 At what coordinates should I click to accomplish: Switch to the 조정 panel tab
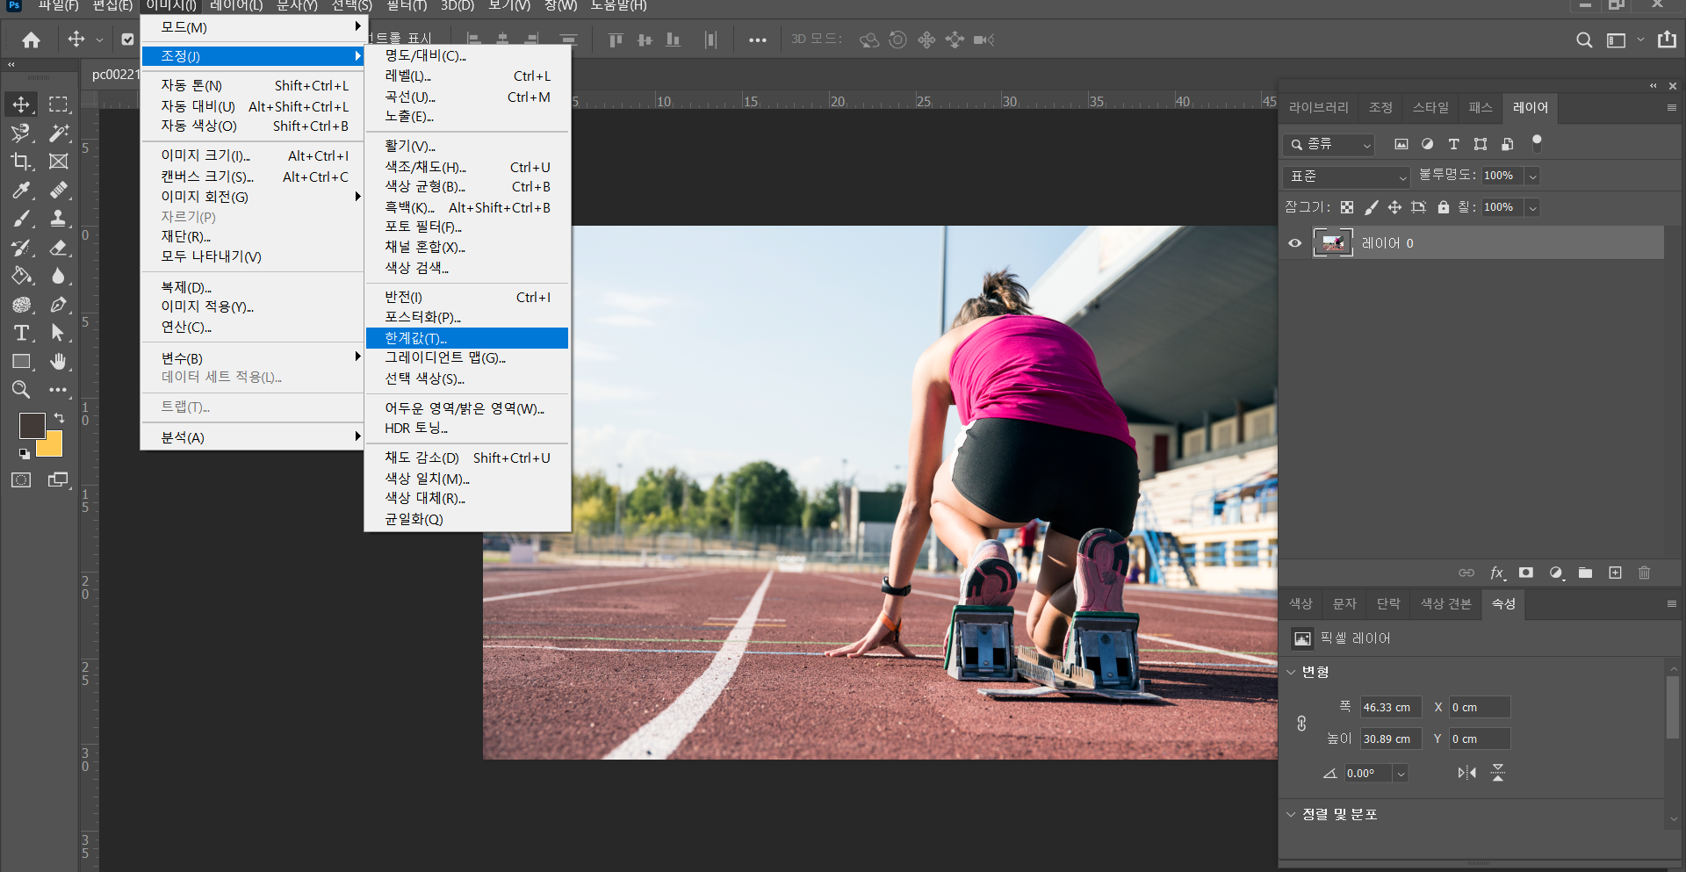[x=1380, y=107]
